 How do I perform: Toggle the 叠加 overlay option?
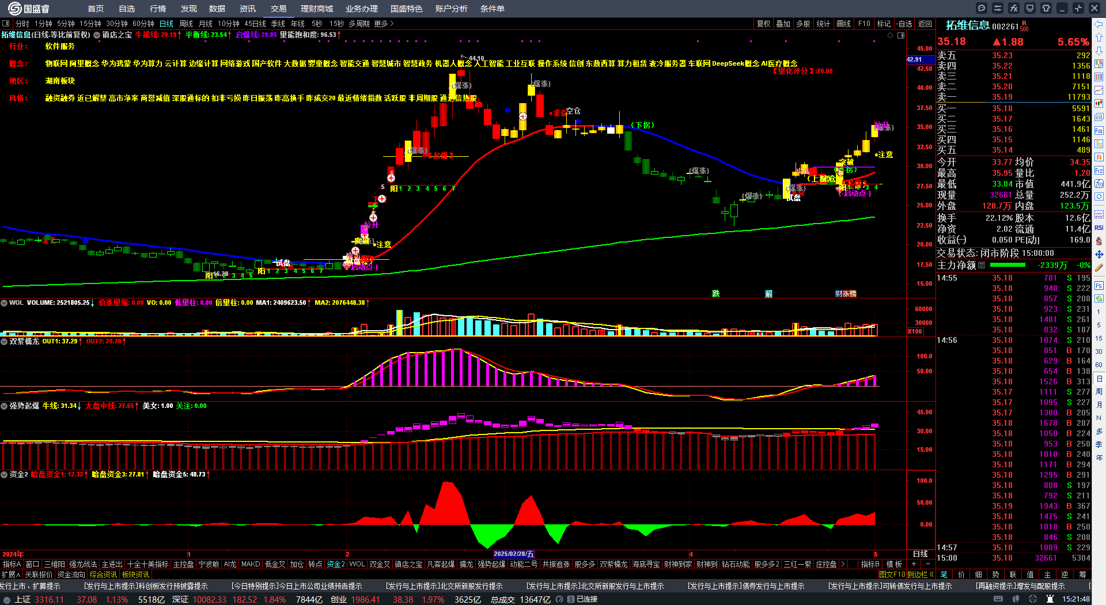pos(783,24)
